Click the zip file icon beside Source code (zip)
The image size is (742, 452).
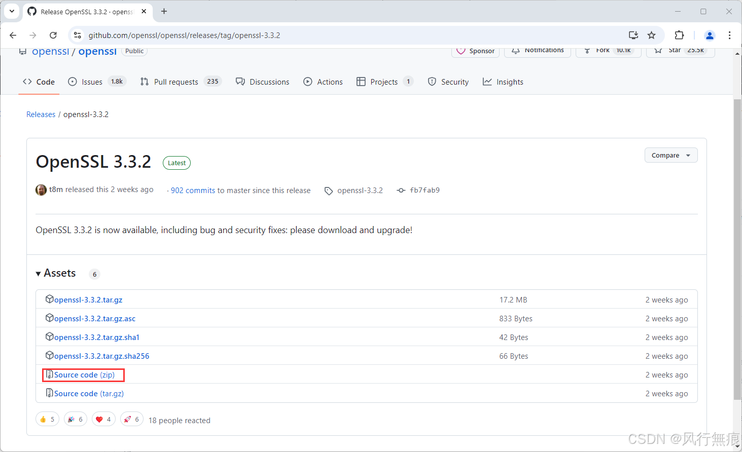tap(50, 374)
